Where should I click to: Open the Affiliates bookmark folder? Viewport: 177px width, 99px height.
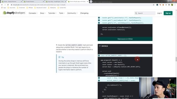click(30, 8)
